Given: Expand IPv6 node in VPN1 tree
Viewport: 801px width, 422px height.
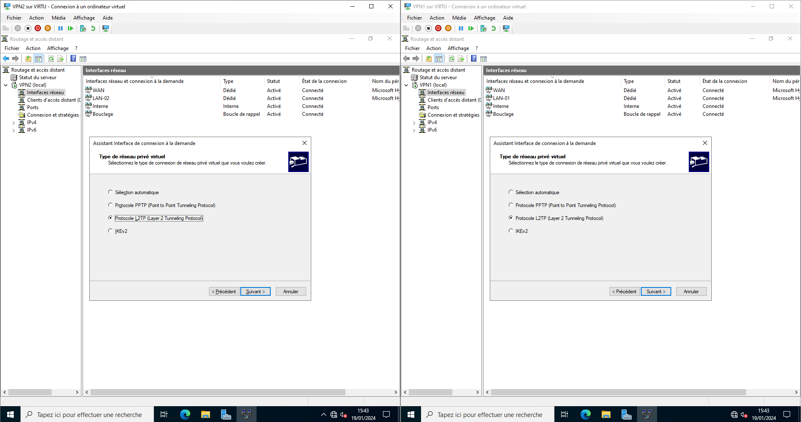Looking at the screenshot, I should tap(414, 130).
